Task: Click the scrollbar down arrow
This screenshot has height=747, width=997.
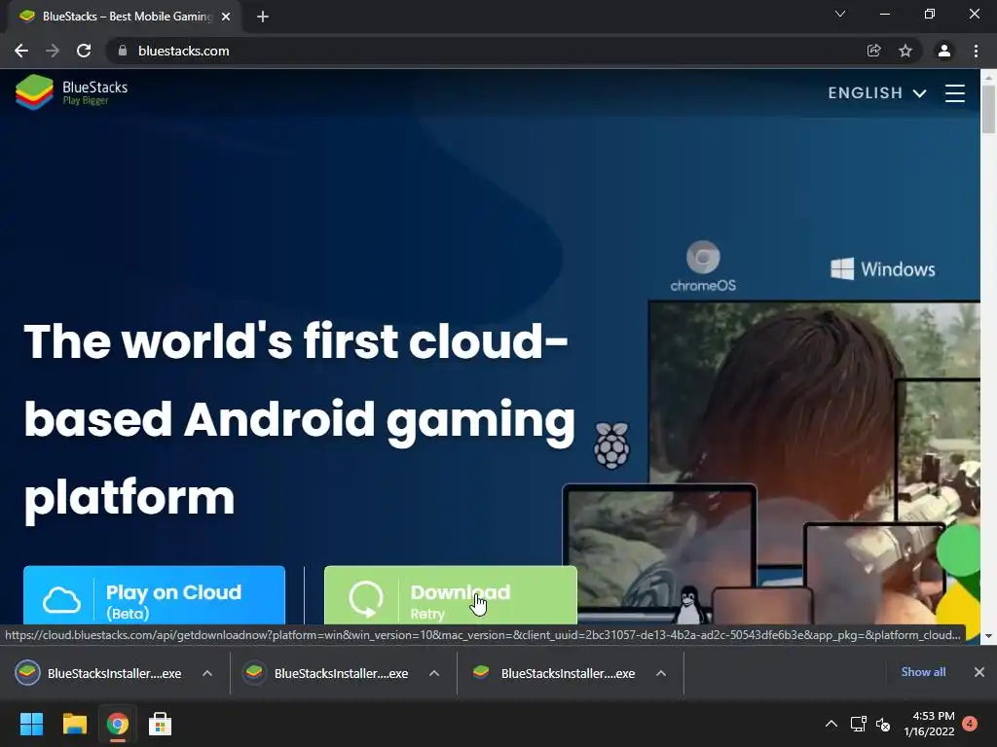Action: [x=988, y=635]
